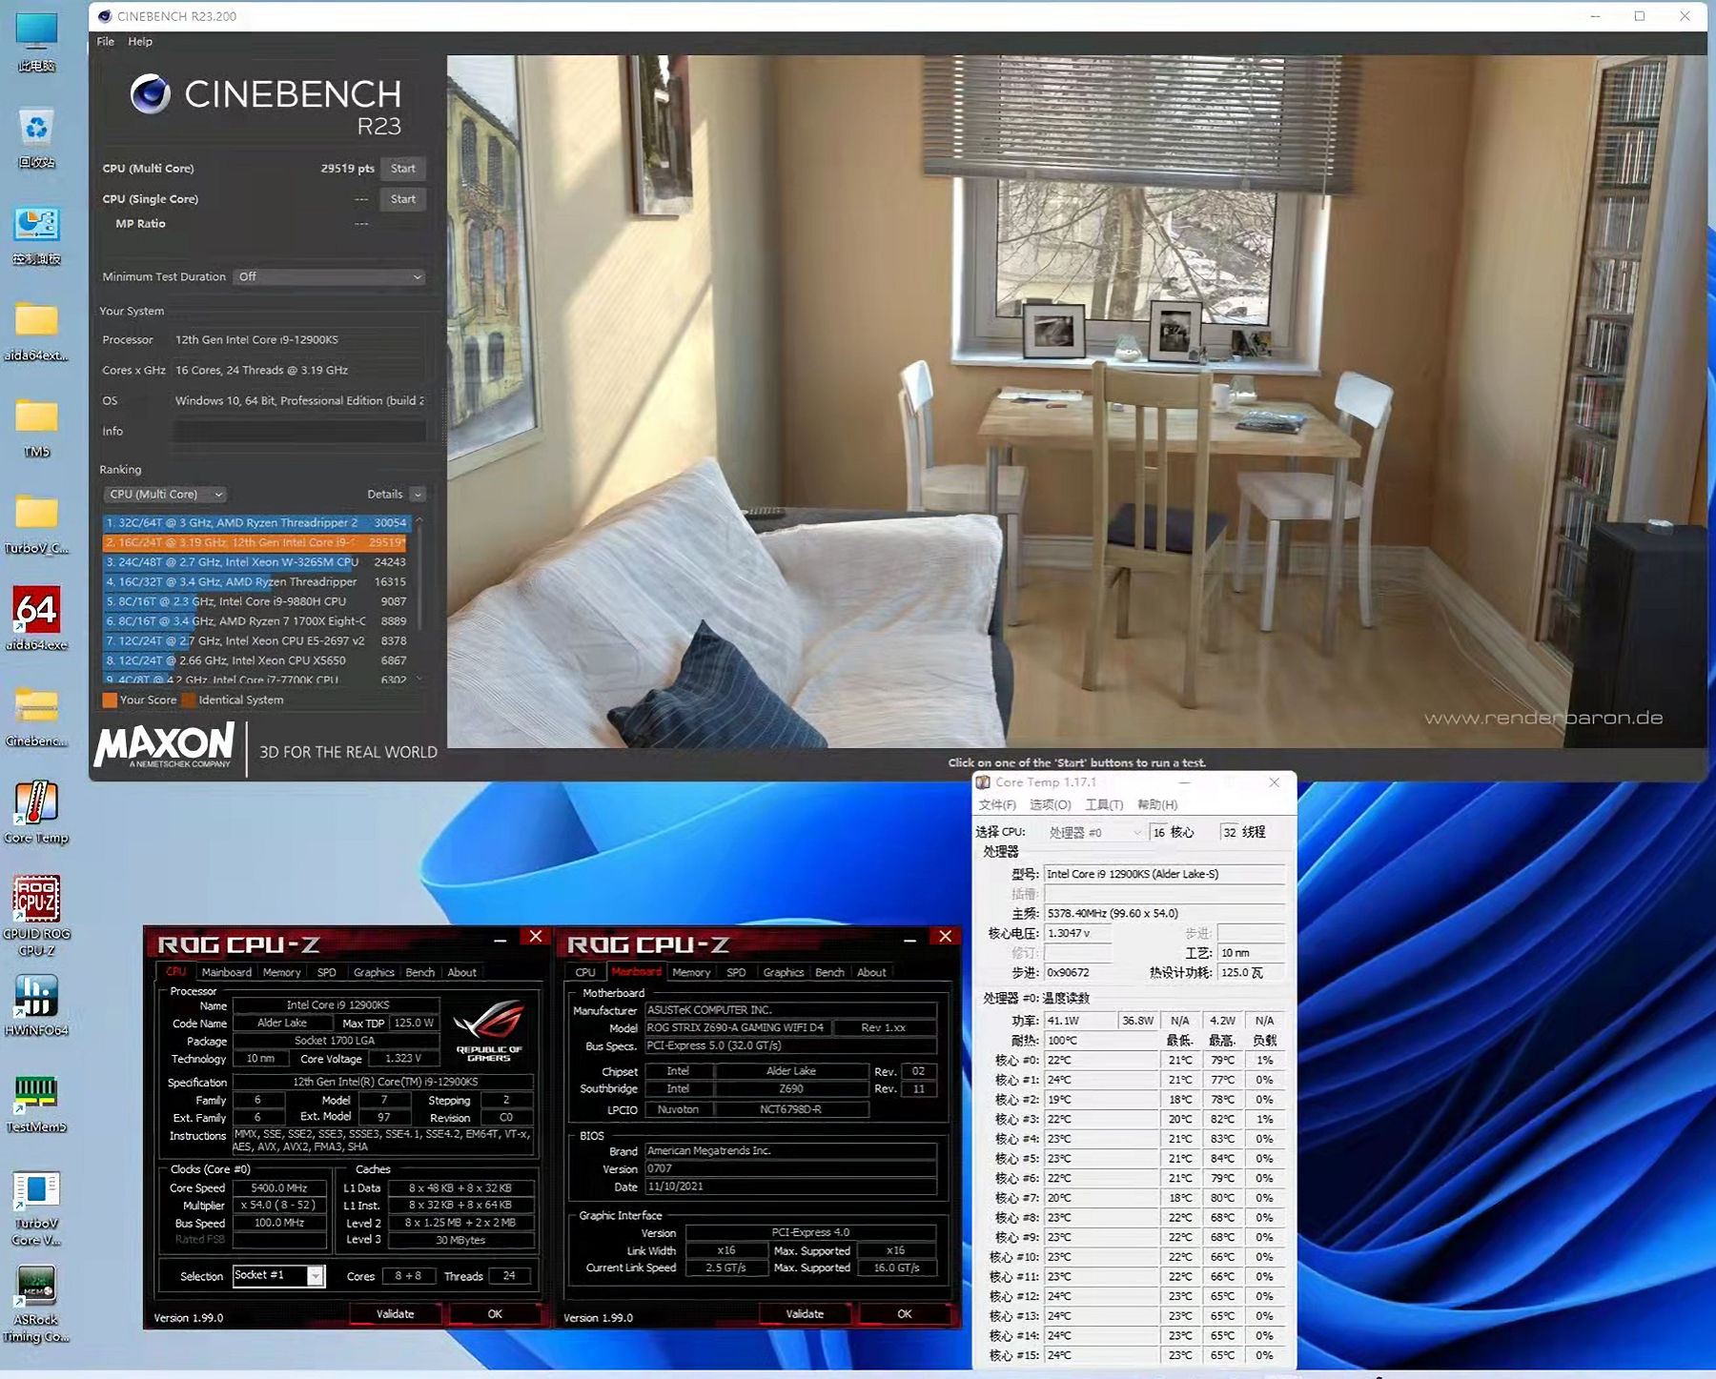Open the Socket #1 selection dropdown
Image resolution: width=1716 pixels, height=1379 pixels.
tap(279, 1276)
